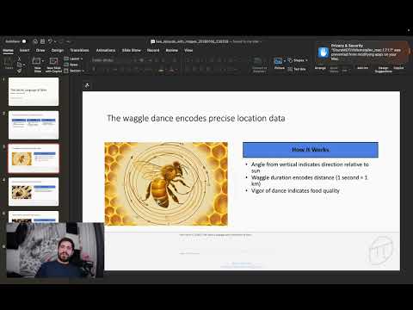Select slide 4 thumbnail
The height and width of the screenshot is (310, 413).
34,192
